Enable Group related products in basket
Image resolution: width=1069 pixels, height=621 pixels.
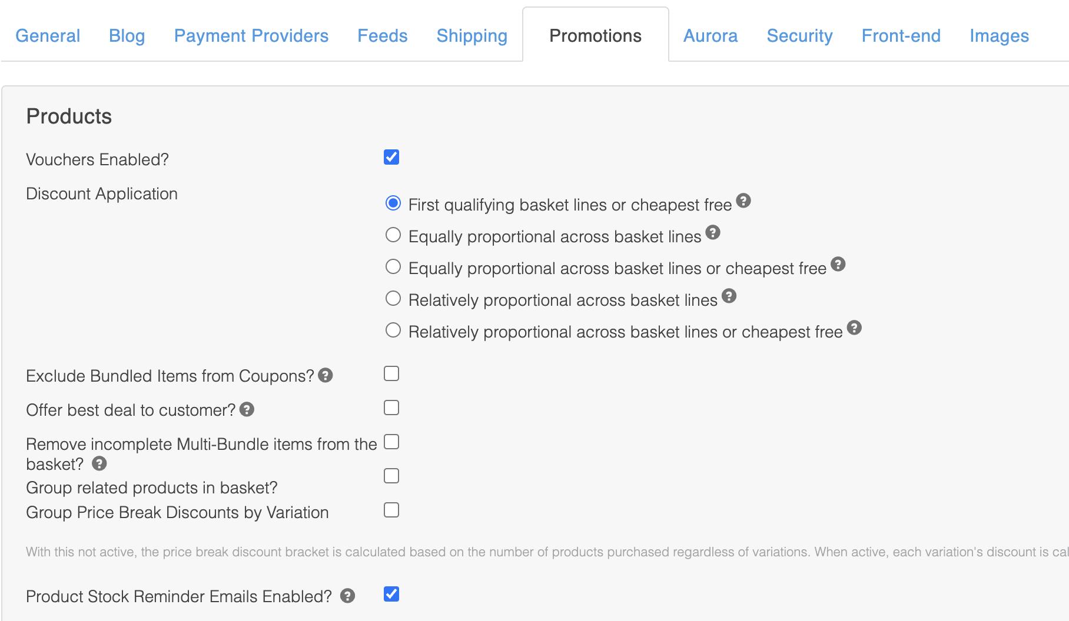tap(391, 476)
